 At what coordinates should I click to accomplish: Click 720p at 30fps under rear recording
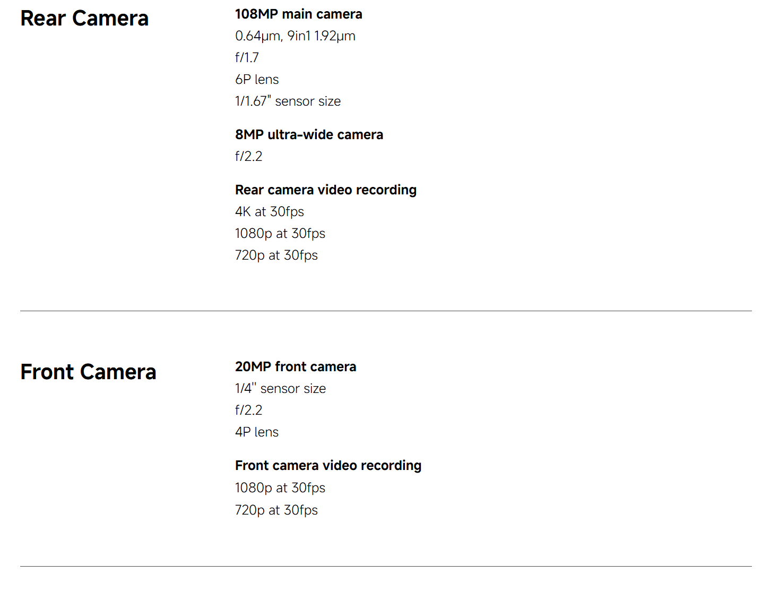pyautogui.click(x=276, y=255)
